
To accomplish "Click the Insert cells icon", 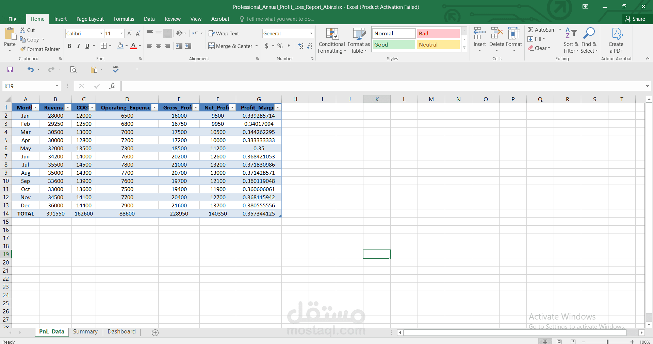I will click(x=479, y=34).
